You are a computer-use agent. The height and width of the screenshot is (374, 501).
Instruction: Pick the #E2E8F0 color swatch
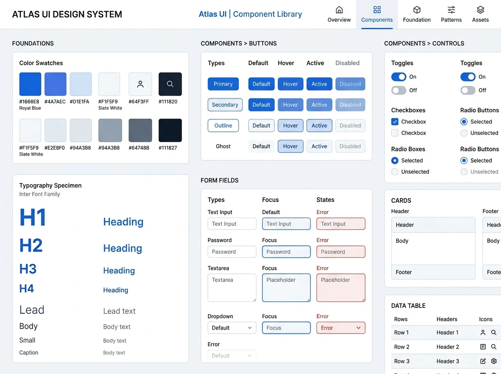pyautogui.click(x=56, y=131)
